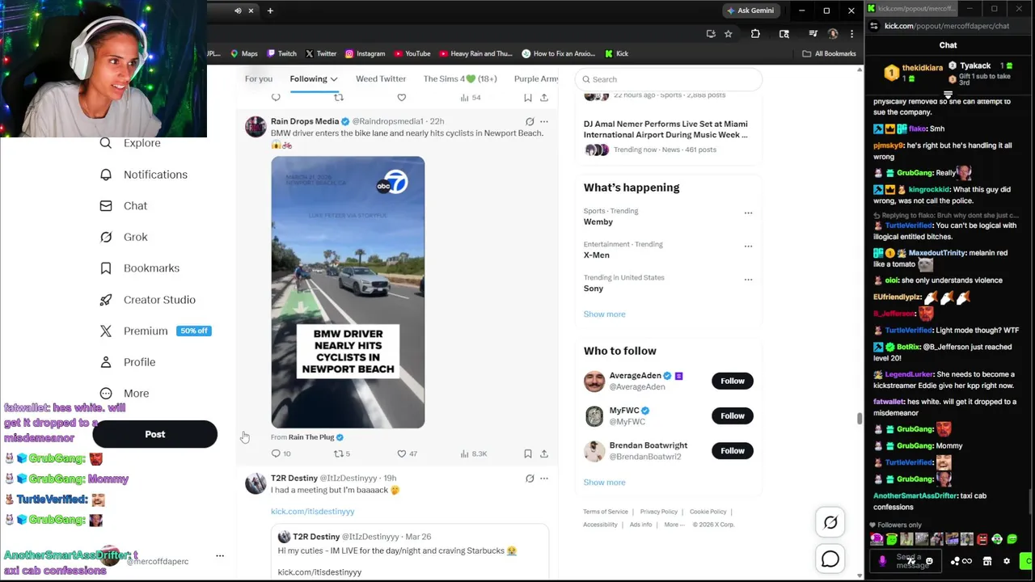Reply to the Rain Drops Media post

pos(276,453)
